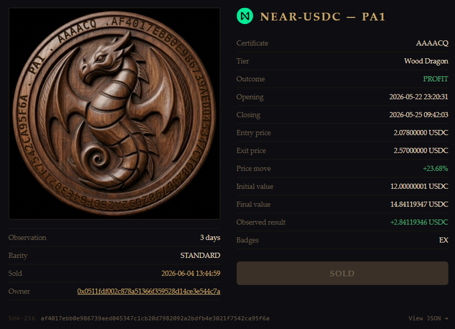Select the sold date 2026-06-04 13:44:59
The width and height of the screenshot is (455, 329).
point(191,273)
